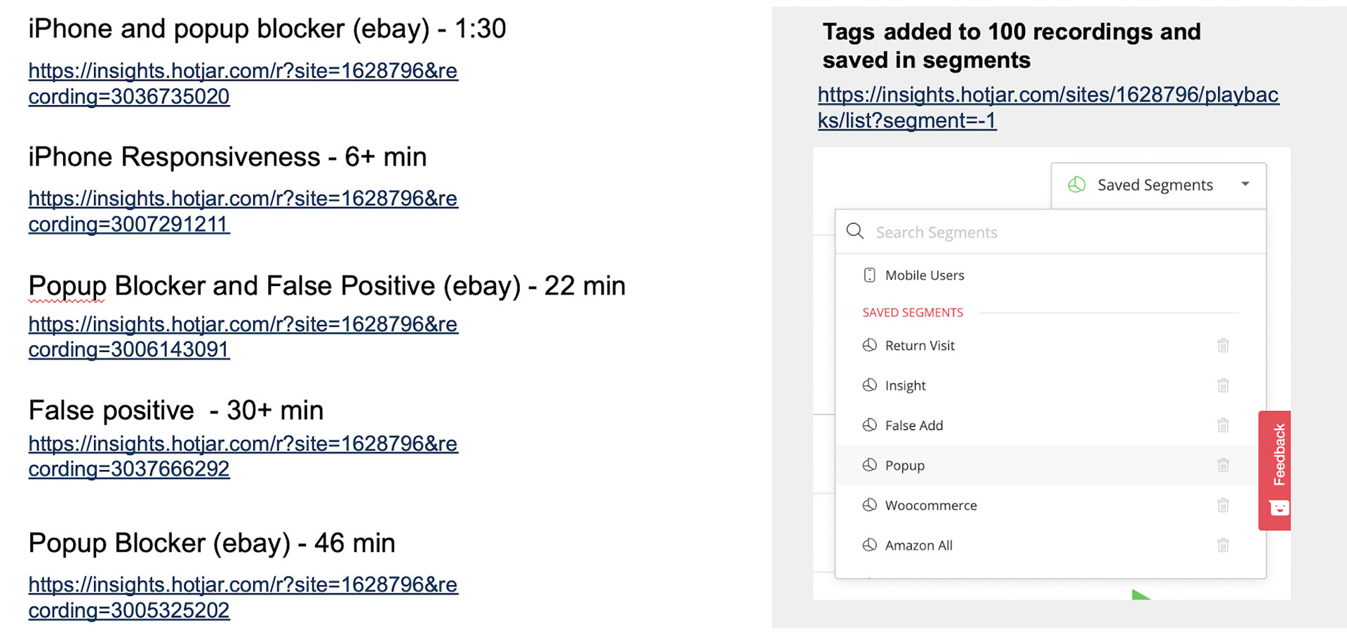The image size is (1347, 634).
Task: Select the Insight saved segment
Action: [905, 386]
